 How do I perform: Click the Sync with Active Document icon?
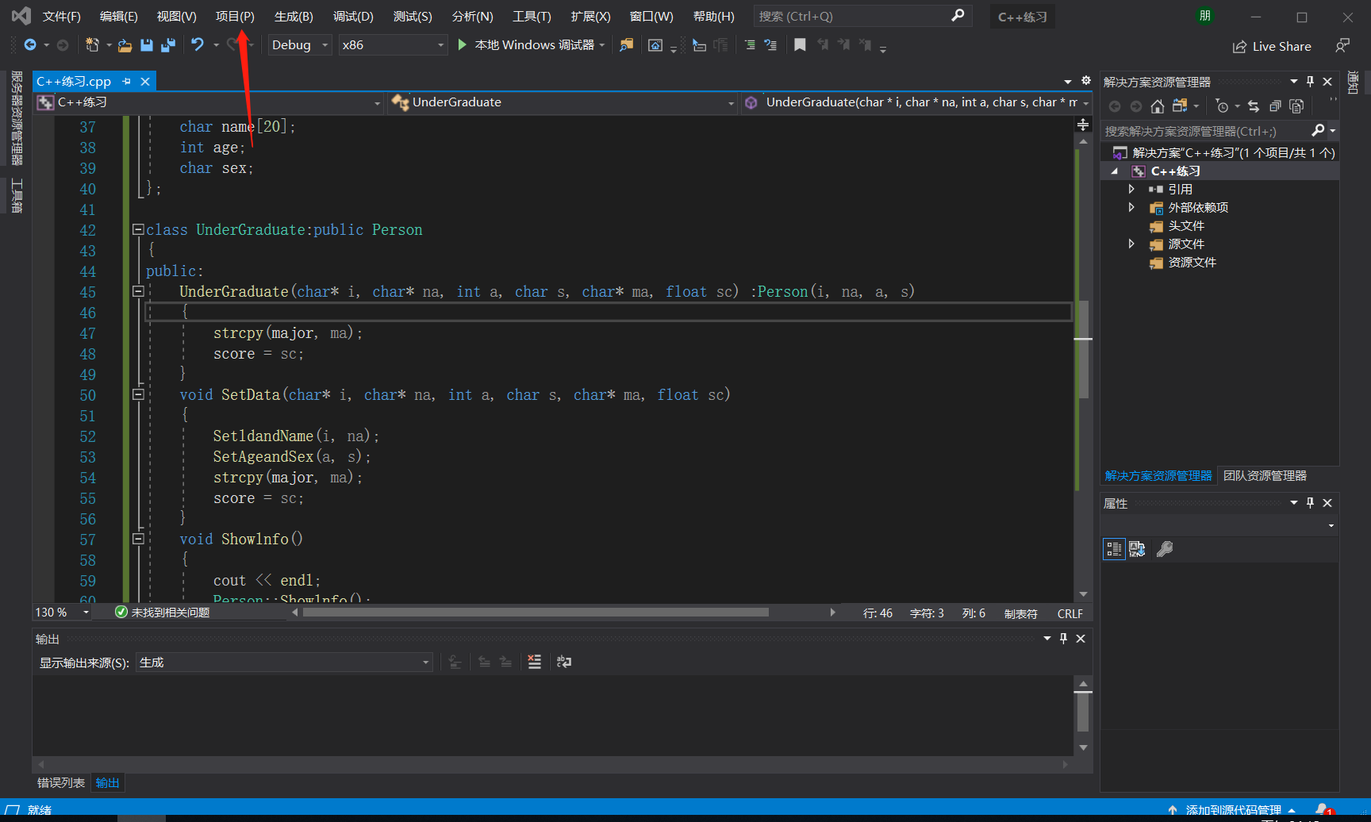click(x=1254, y=105)
